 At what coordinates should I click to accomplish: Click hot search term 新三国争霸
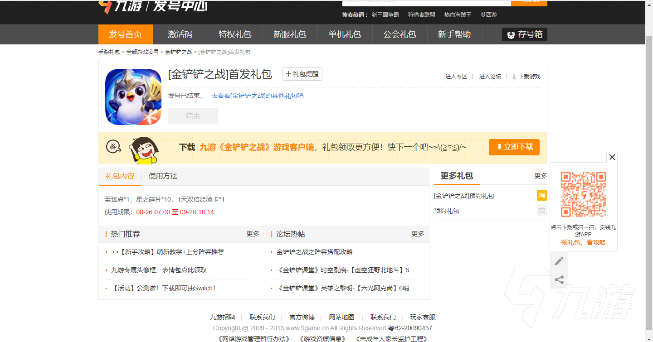click(x=385, y=15)
